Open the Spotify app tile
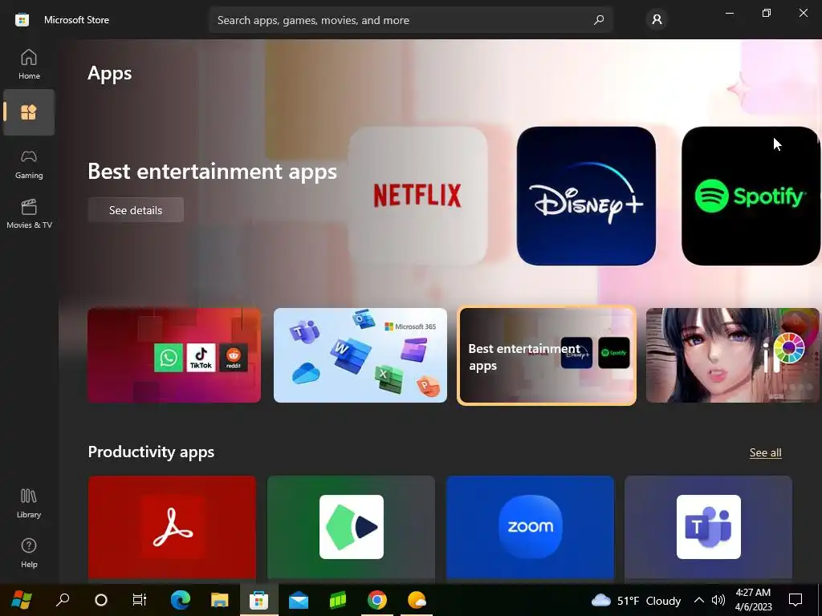Viewport: 822px width, 616px height. pyautogui.click(x=751, y=196)
